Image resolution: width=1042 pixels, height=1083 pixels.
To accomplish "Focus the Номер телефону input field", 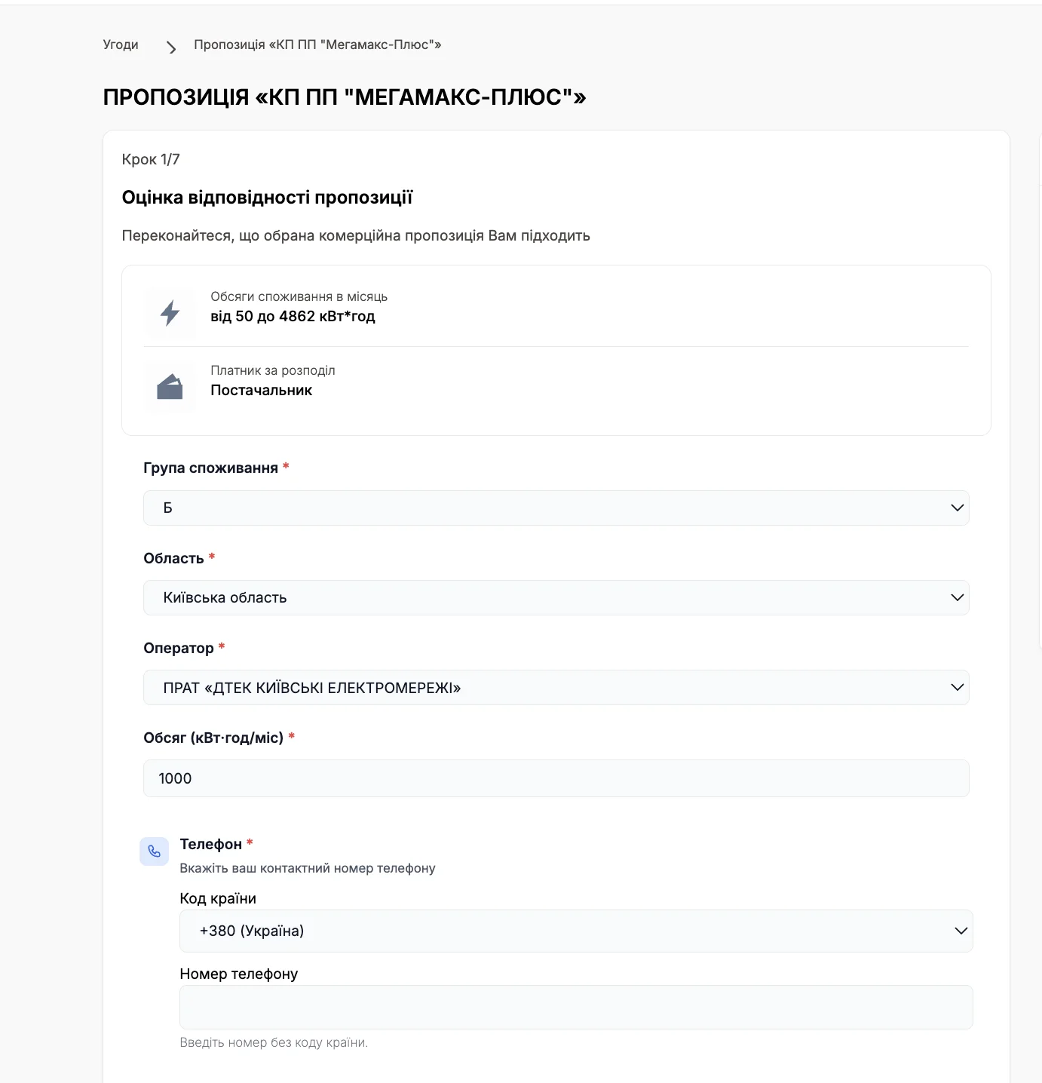I will [576, 1007].
